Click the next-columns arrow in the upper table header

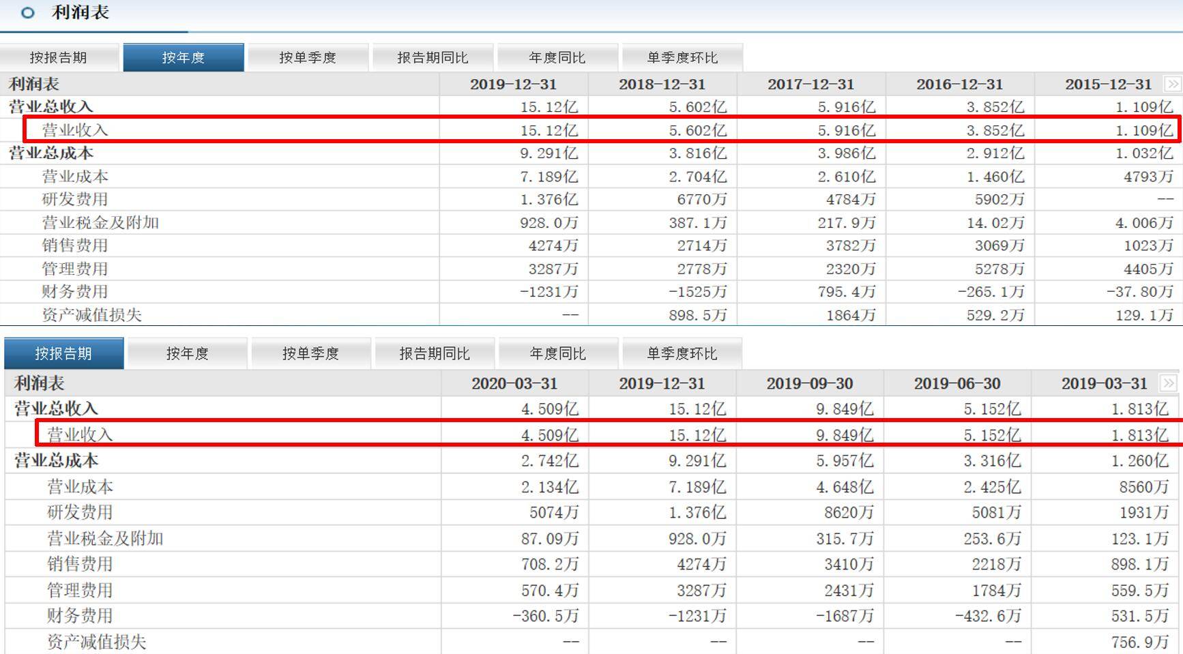pos(1172,85)
